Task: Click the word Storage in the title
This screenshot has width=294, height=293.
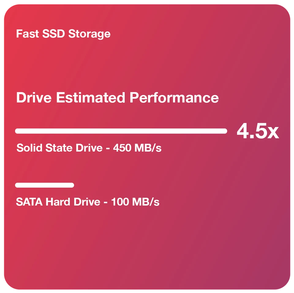Action: pos(89,34)
